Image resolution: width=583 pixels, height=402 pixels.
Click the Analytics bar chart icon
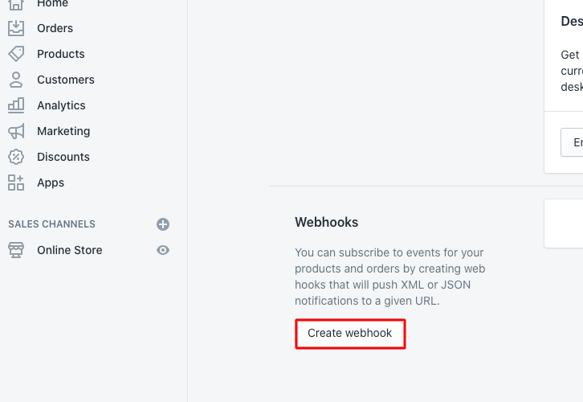(x=16, y=105)
